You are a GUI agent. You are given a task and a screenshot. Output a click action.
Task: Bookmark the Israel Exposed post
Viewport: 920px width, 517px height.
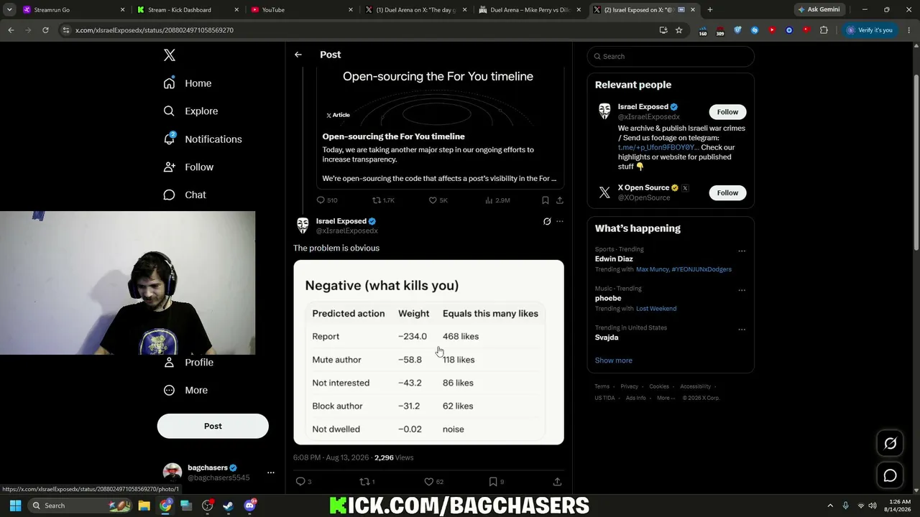click(496, 482)
